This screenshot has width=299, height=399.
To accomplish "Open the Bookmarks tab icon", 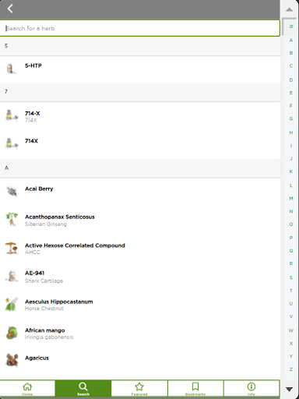I will pos(195,389).
